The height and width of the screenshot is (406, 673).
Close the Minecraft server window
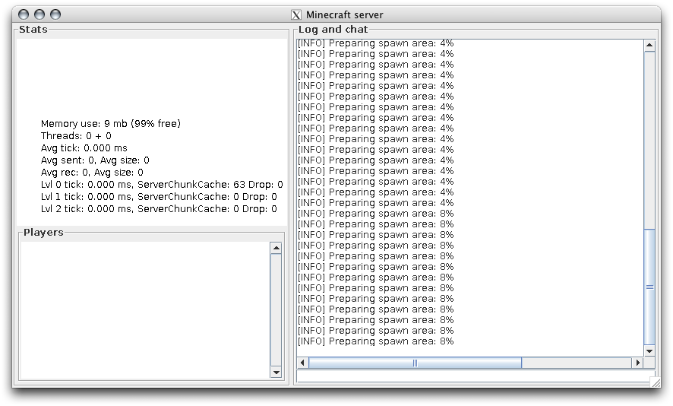pyautogui.click(x=24, y=14)
